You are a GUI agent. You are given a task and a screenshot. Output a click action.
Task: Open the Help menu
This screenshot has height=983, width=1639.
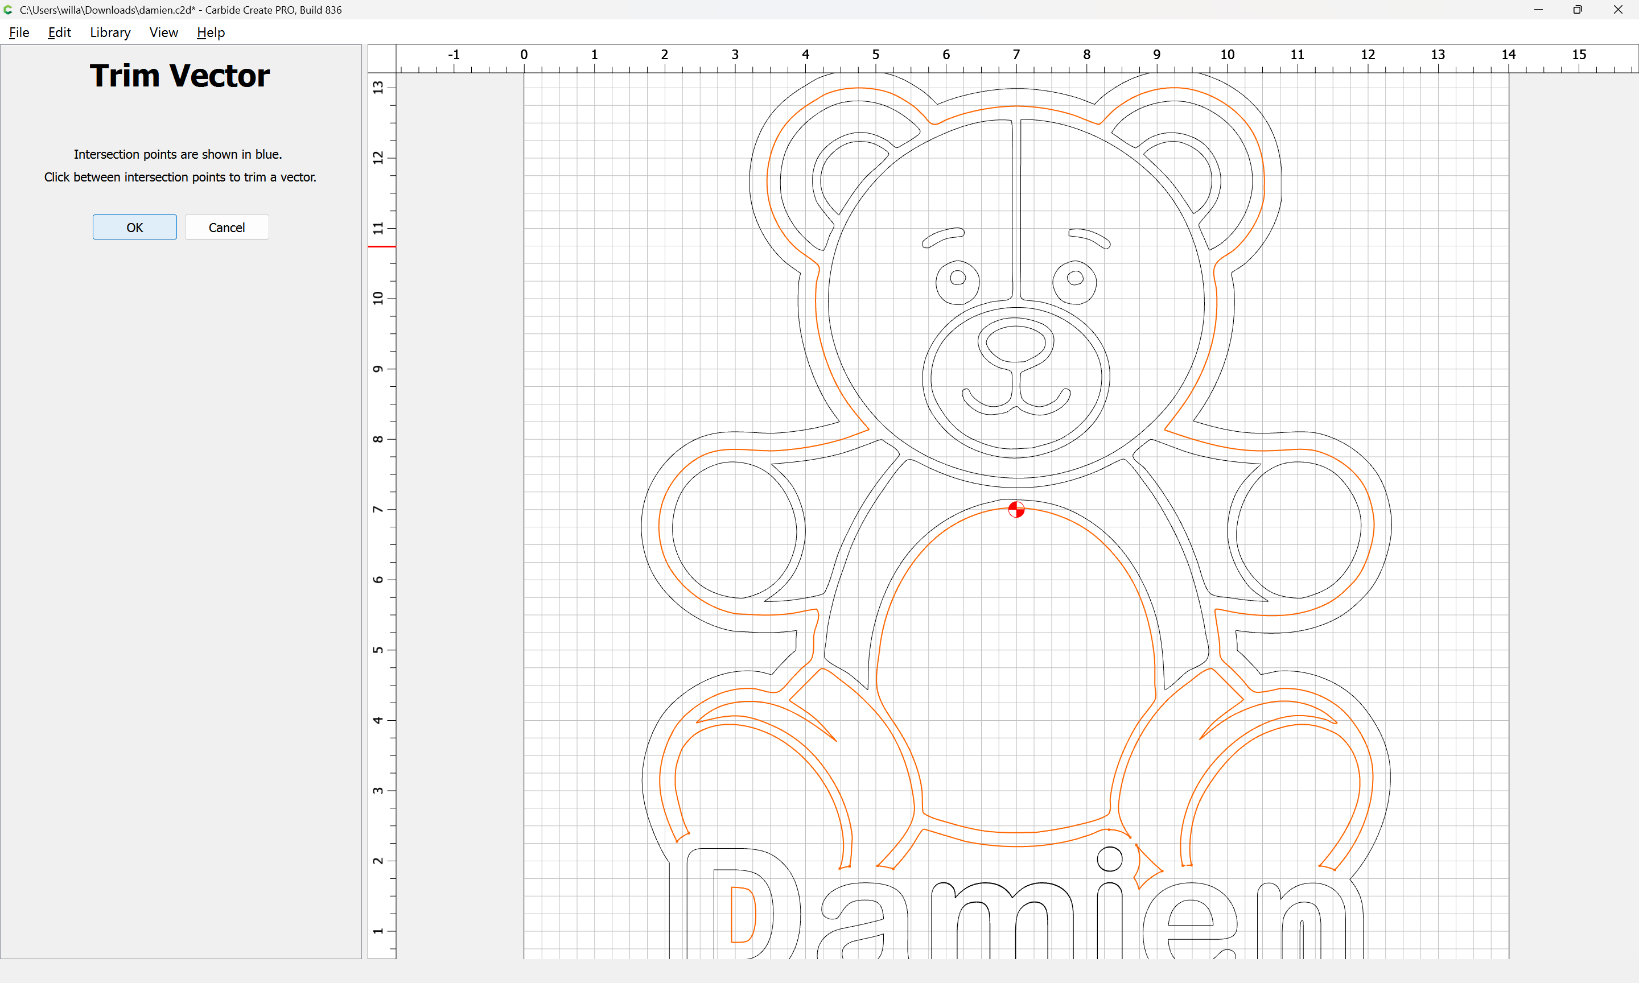coord(211,32)
